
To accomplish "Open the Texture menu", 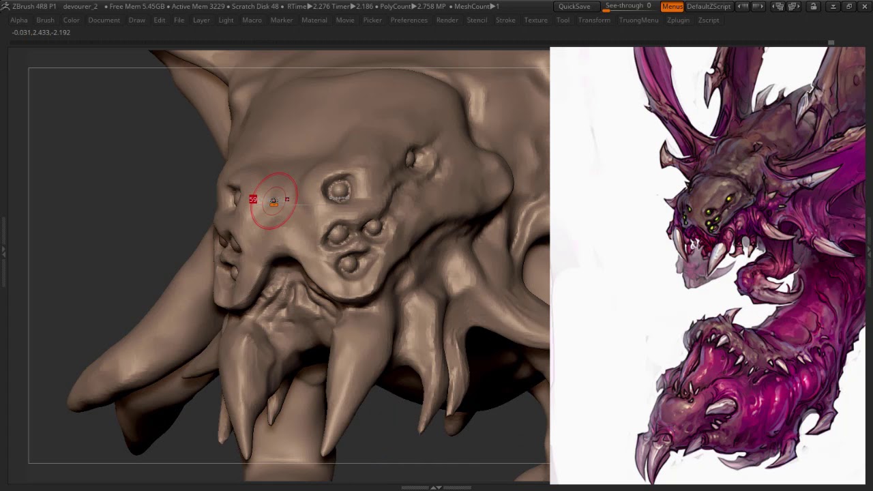I will pos(535,20).
